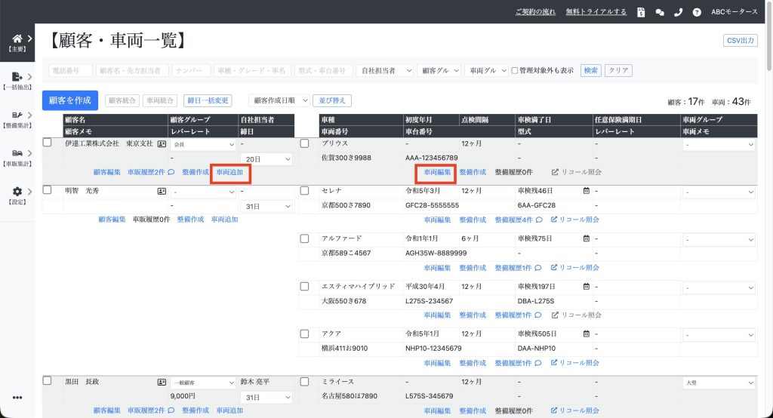Open the 20日 closing date dropdown
773x418 pixels.
(266, 159)
